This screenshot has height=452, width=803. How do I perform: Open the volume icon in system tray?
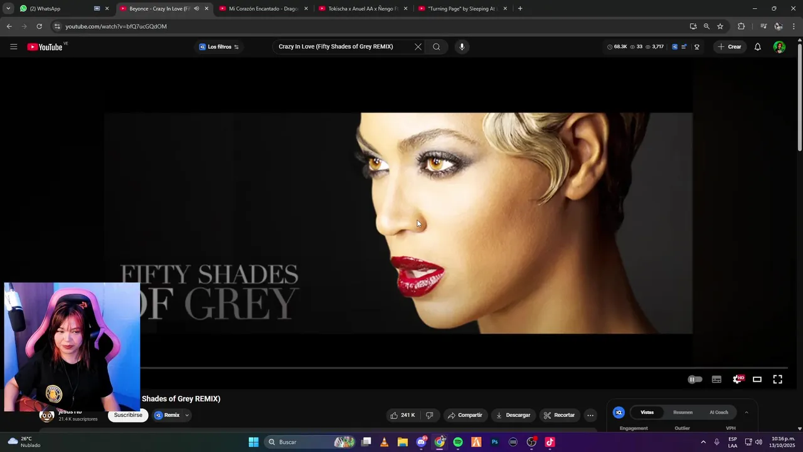(x=758, y=442)
